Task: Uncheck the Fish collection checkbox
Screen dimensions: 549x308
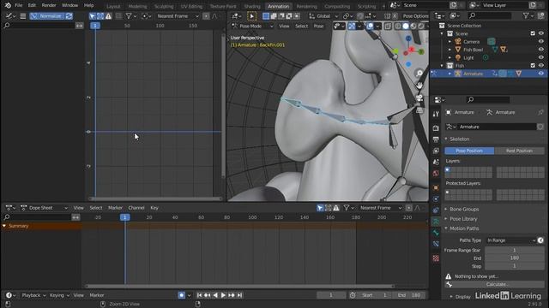Action: pos(533,65)
